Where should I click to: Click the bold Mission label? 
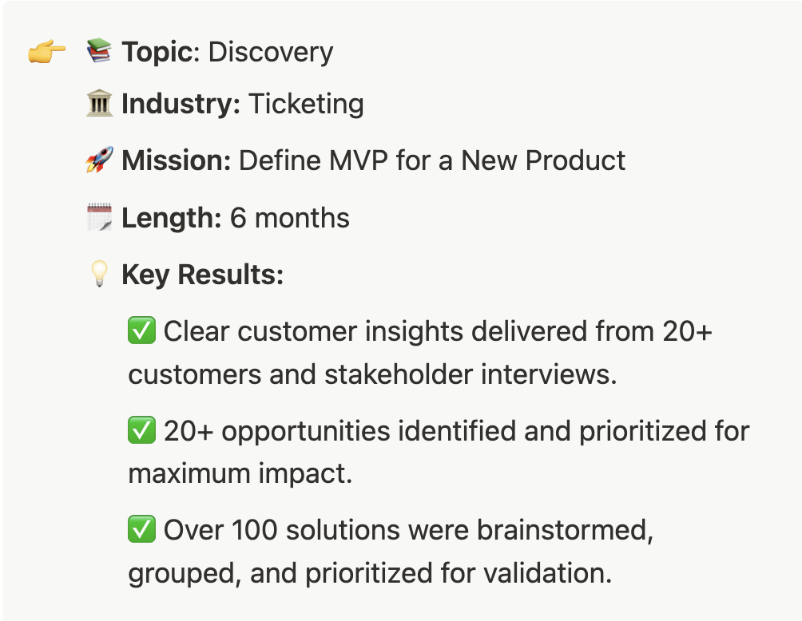click(177, 160)
